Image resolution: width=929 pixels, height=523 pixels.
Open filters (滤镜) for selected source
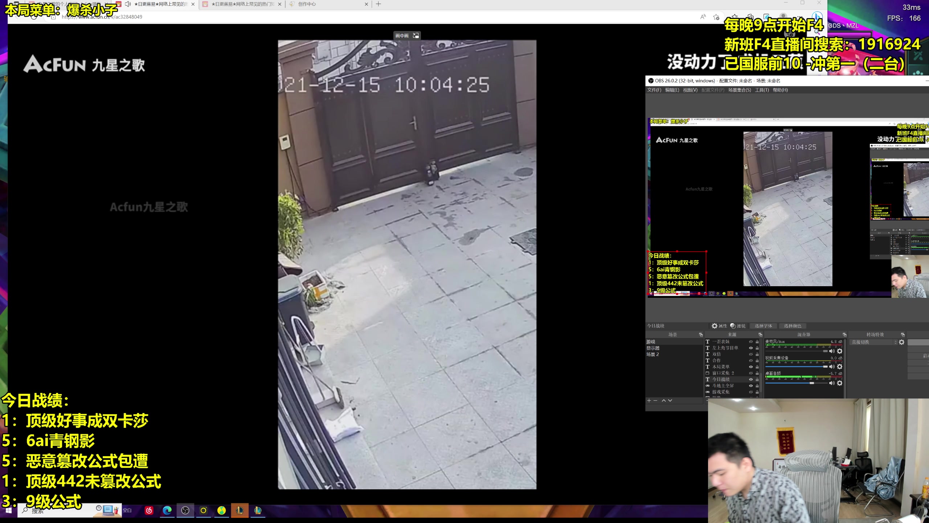point(738,326)
